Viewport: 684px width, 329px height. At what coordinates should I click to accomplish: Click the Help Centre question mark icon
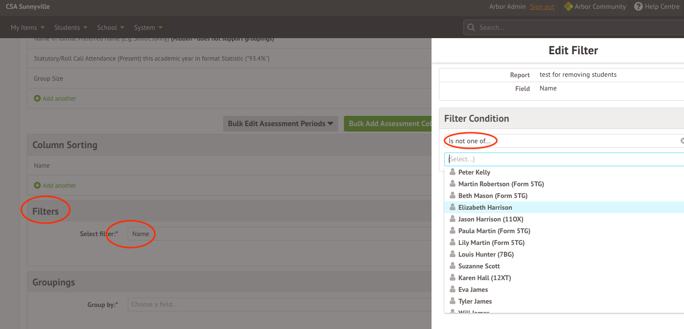[638, 7]
